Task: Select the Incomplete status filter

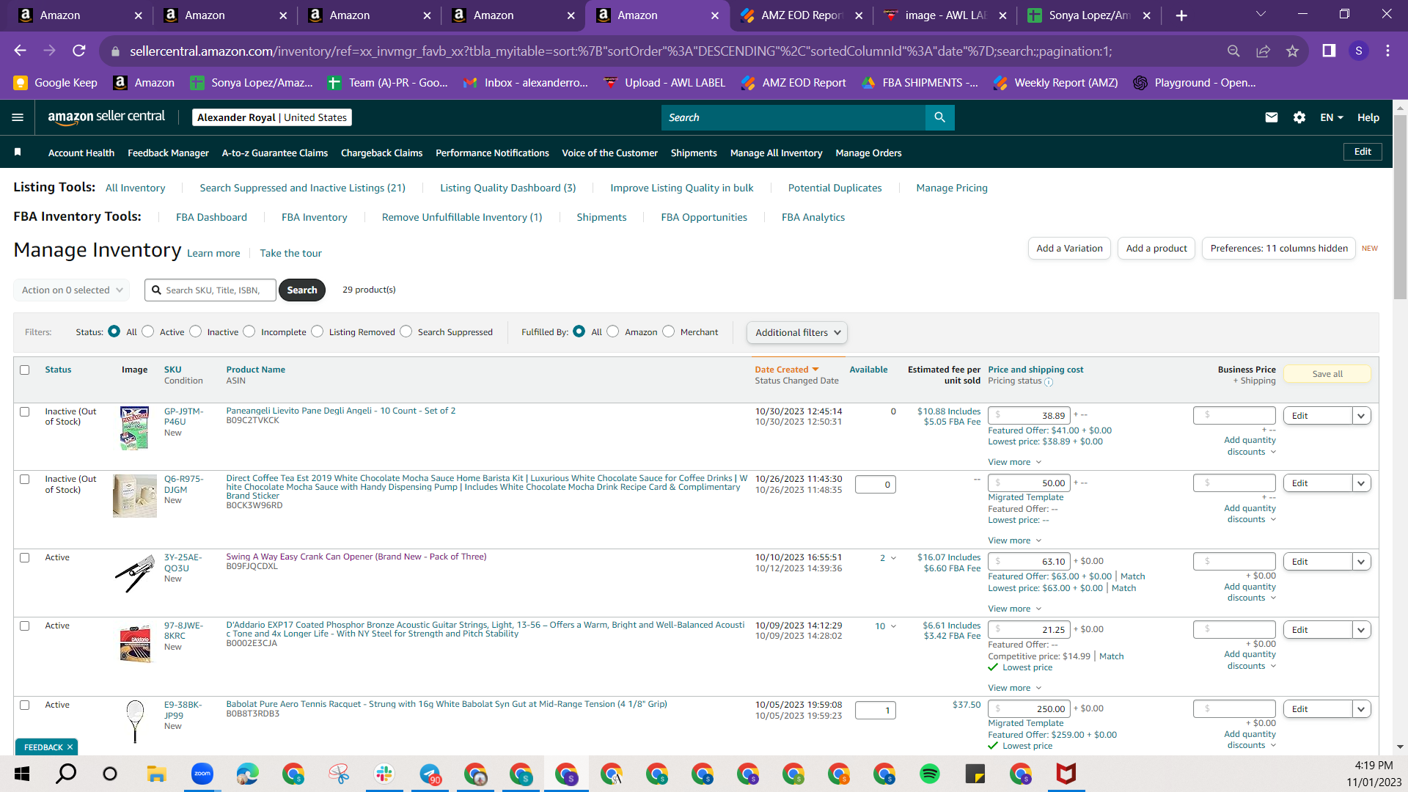Action: click(x=249, y=331)
